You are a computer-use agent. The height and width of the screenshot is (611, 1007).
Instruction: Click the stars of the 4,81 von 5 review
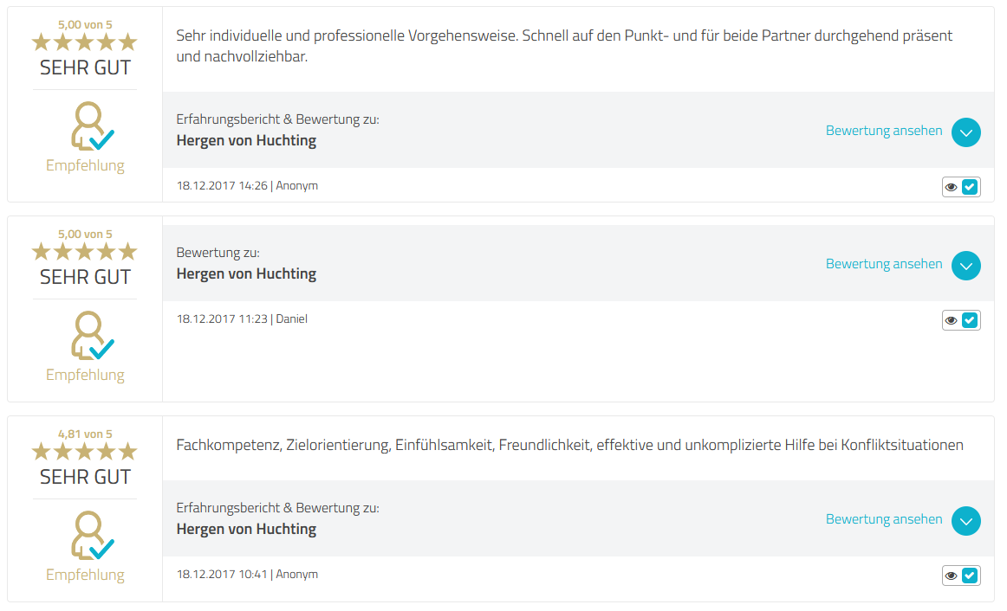point(85,451)
